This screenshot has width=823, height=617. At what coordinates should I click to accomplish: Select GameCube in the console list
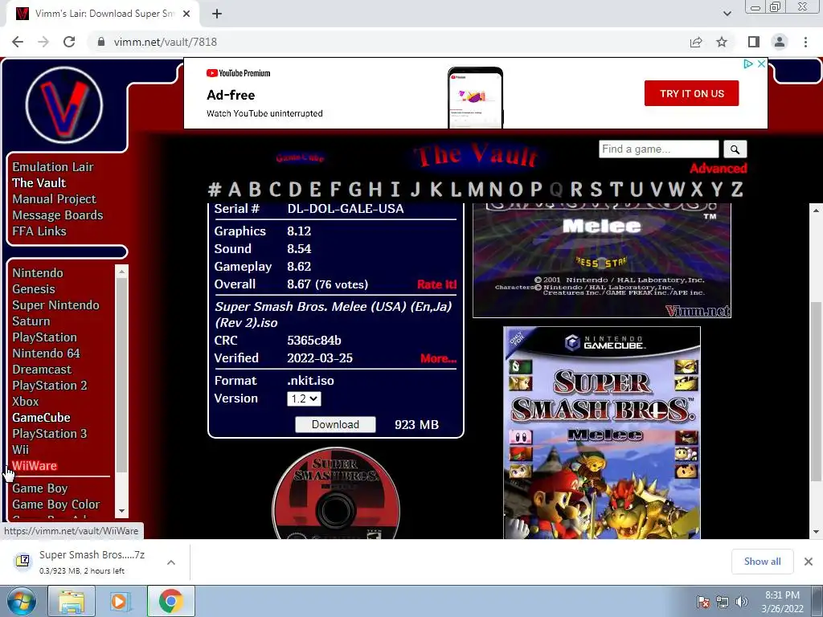pyautogui.click(x=42, y=418)
